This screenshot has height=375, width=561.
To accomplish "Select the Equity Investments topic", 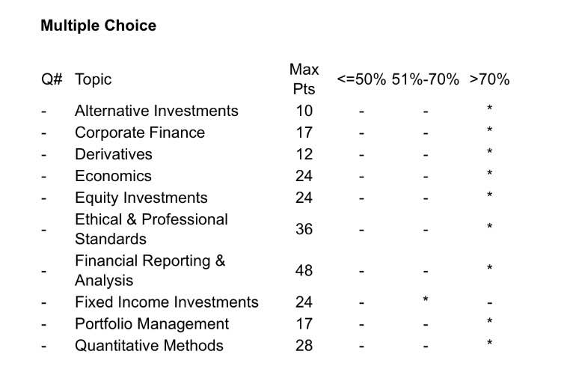I will pyautogui.click(x=141, y=198).
